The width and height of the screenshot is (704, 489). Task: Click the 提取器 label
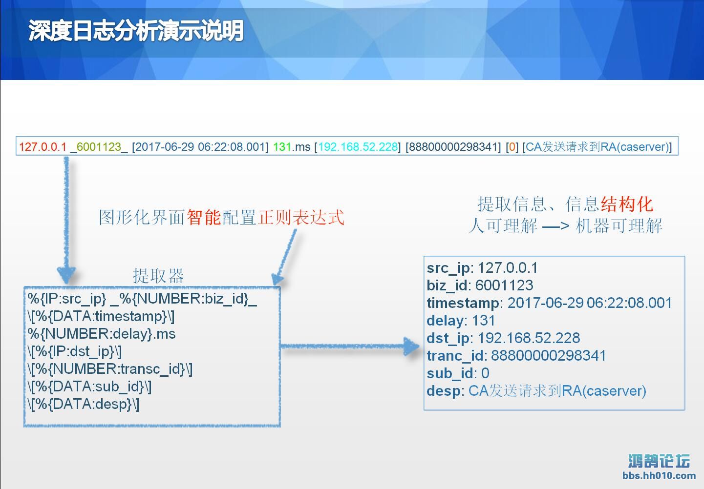pyautogui.click(x=158, y=276)
